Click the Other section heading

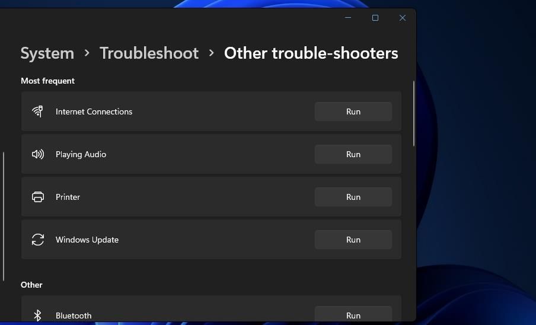pyautogui.click(x=31, y=285)
